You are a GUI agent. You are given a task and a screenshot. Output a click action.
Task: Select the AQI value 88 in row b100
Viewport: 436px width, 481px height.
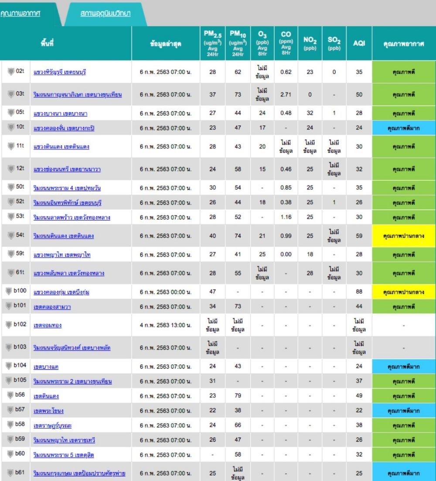pos(359,291)
